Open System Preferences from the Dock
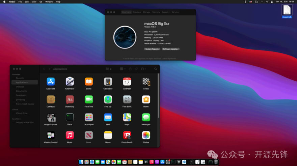297x166 pixels. point(168,162)
